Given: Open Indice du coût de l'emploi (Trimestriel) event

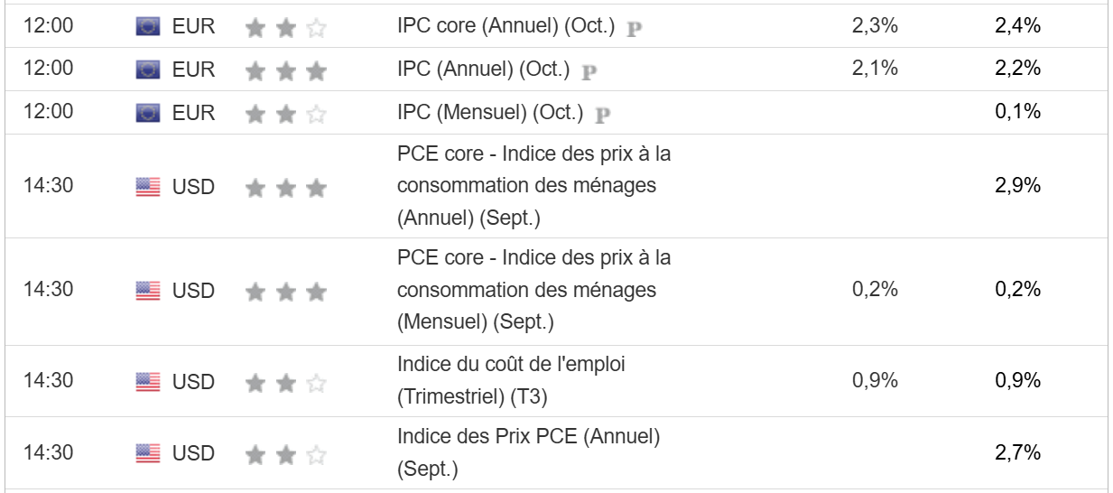Looking at the screenshot, I should click(x=511, y=381).
